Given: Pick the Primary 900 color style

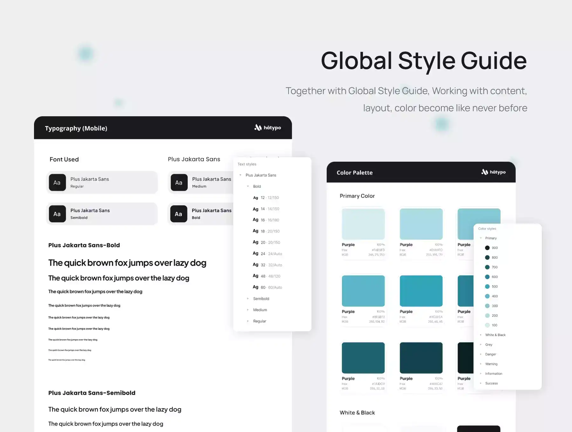Looking at the screenshot, I should (x=491, y=248).
